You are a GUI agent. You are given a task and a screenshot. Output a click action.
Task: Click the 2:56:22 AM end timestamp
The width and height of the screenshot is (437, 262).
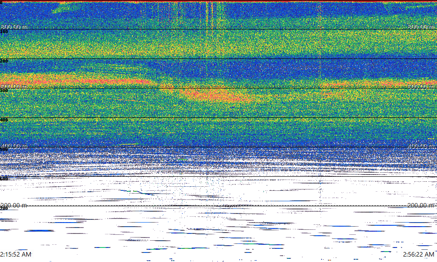pyautogui.click(x=418, y=254)
